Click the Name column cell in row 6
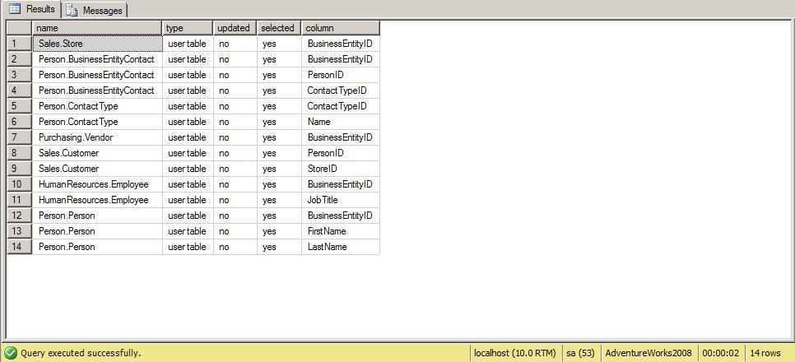795x362 pixels. coord(340,122)
